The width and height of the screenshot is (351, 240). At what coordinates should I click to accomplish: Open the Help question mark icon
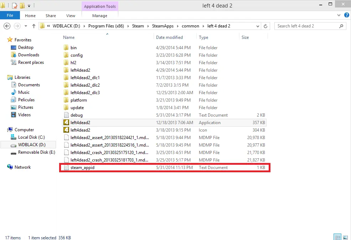pyautogui.click(x=347, y=15)
